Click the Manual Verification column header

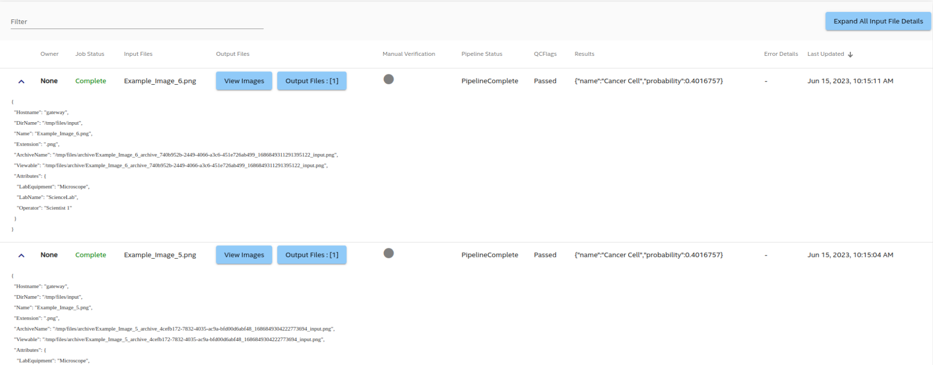coord(408,54)
